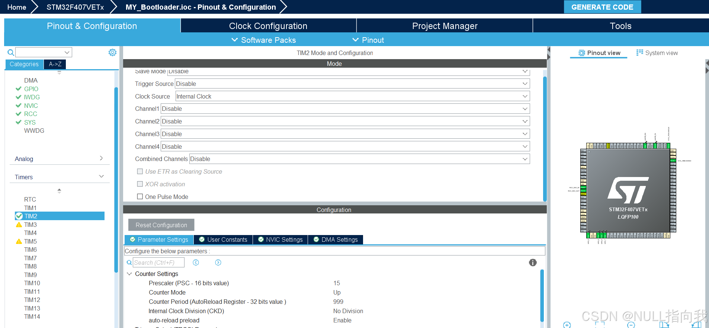Select RTC in the timers list

(x=30, y=199)
